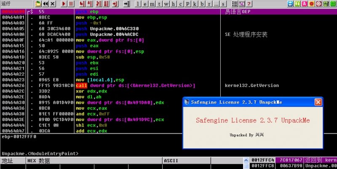
Task: Select stack address 0012FFC4
Action: (263, 160)
